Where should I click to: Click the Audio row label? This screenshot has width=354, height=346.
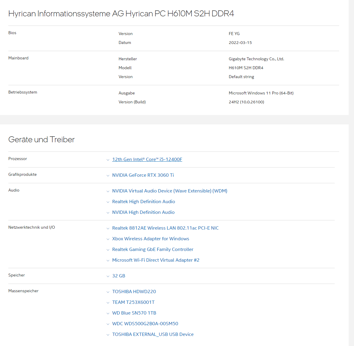[14, 190]
